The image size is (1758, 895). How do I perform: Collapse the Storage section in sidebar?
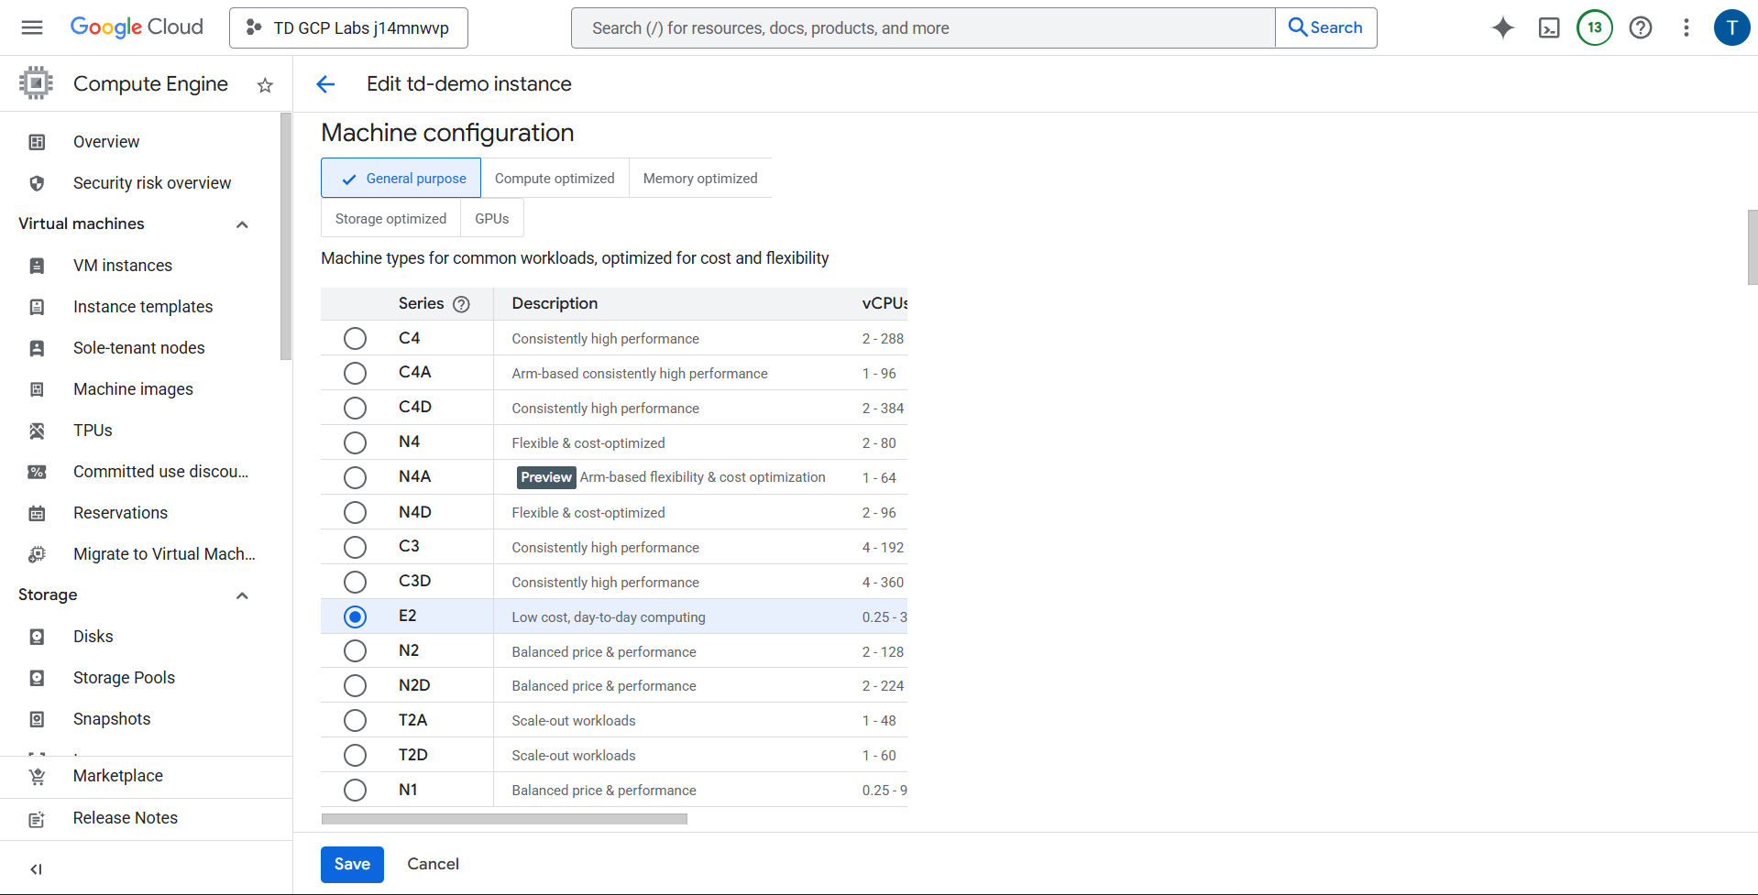coord(242,595)
